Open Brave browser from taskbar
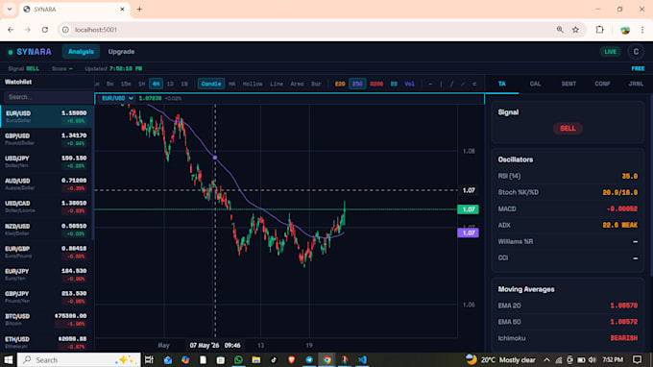The height and width of the screenshot is (367, 653). [x=292, y=359]
